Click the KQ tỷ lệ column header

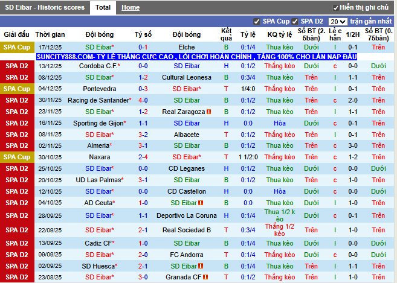pyautogui.click(x=280, y=34)
